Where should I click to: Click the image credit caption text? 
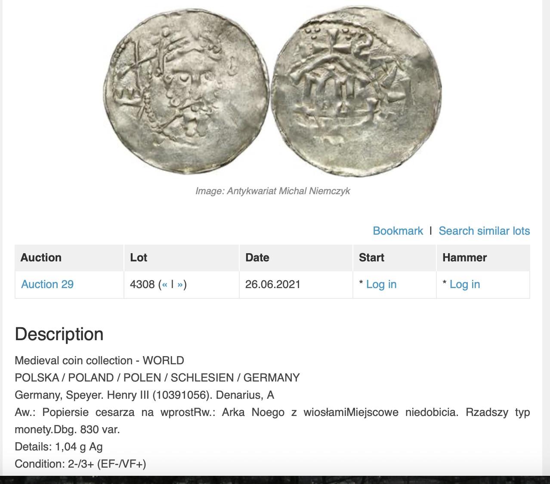[x=272, y=191]
